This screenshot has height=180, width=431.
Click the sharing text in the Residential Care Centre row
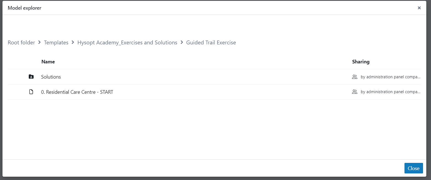[390, 92]
